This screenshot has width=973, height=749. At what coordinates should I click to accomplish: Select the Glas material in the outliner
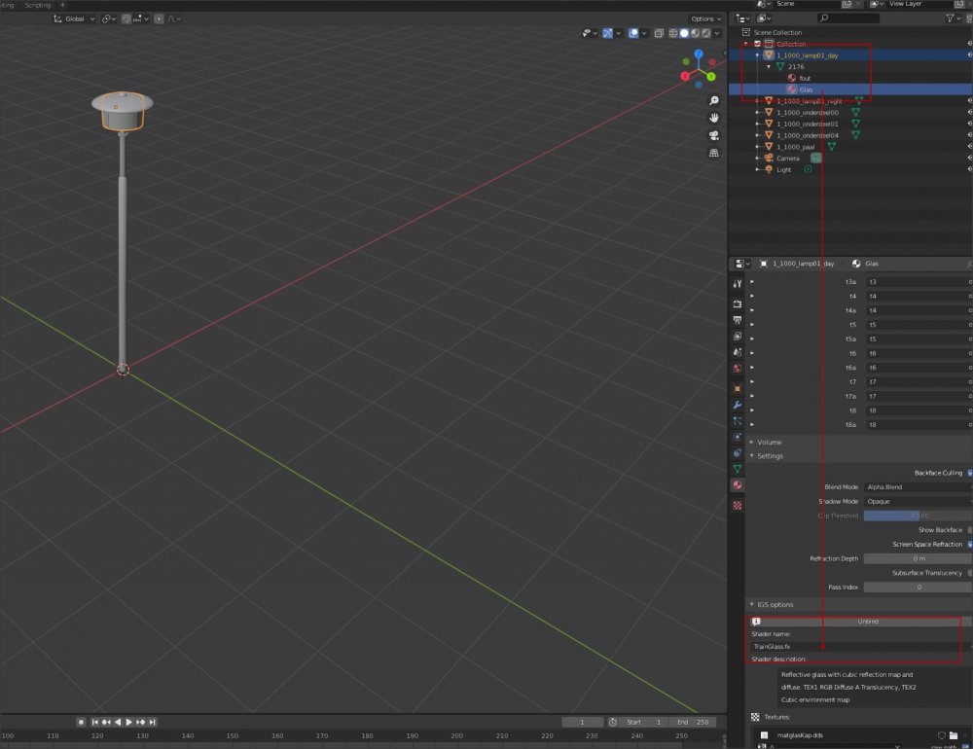pos(806,89)
